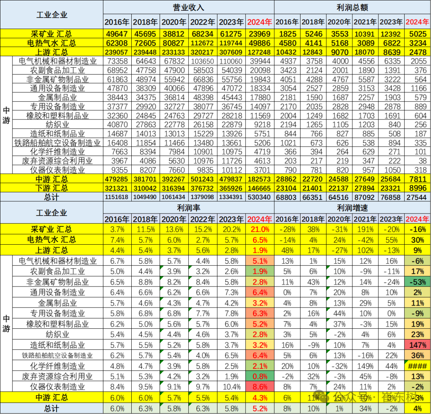431x414 pixels.
Task: Select the green 0.8% profit margin cell
Action: point(260,376)
